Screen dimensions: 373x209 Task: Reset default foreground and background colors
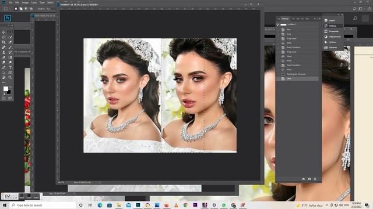click(4, 93)
